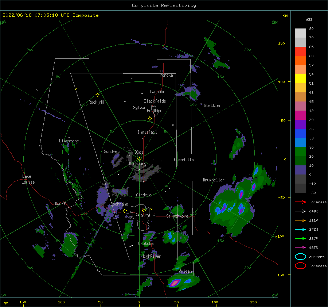Click the RedDeer city label
This screenshot has height=307, width=328.
[155, 111]
